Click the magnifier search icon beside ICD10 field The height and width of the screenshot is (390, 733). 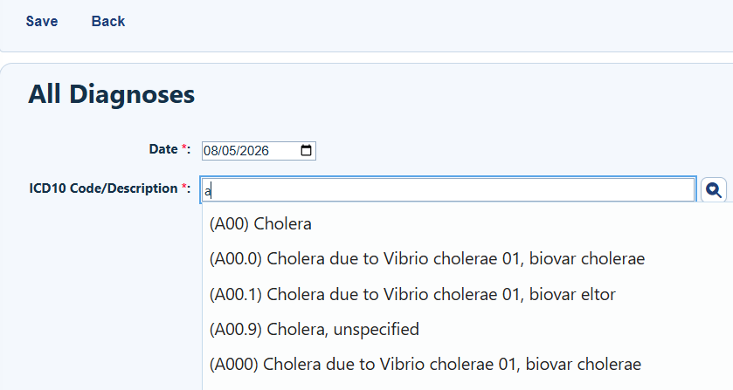tap(714, 189)
